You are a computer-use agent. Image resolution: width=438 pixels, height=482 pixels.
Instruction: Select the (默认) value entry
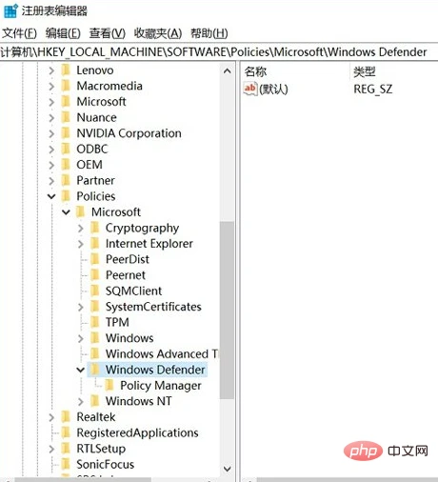(x=273, y=90)
